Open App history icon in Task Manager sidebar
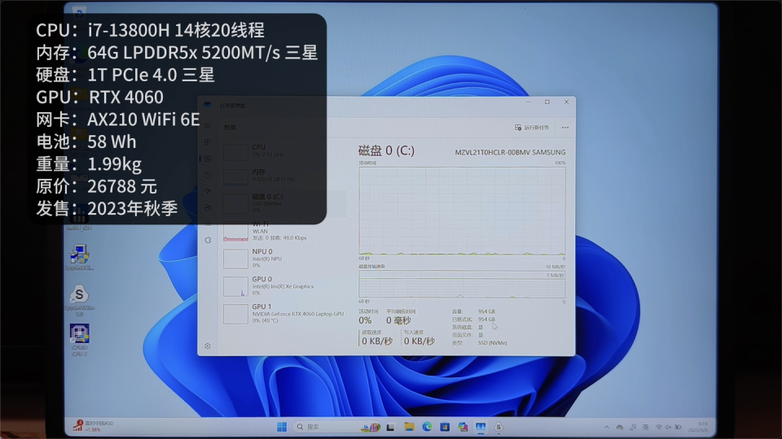 point(208,176)
